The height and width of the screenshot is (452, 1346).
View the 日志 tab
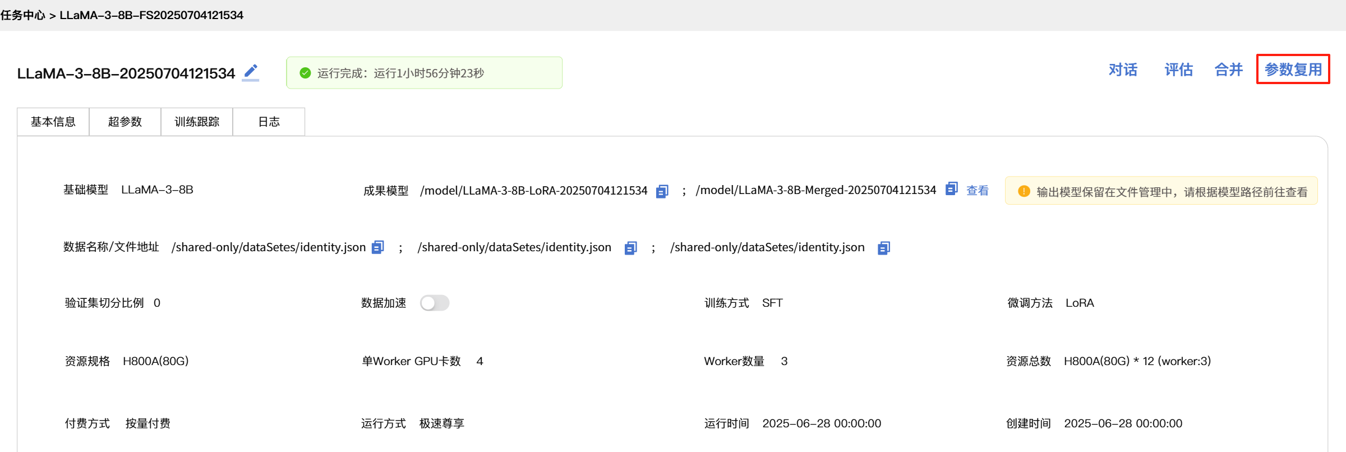point(269,122)
